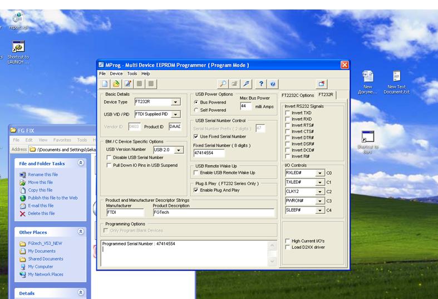
Task: Open the Tools menu
Action: [132, 73]
